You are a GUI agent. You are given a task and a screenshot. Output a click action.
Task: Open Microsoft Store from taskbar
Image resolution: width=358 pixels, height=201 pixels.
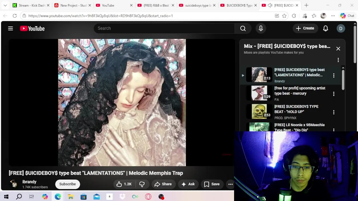point(84,197)
